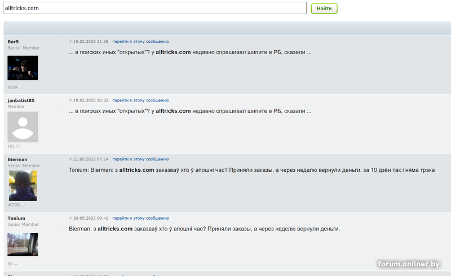This screenshot has width=451, height=276.
Task: Jump to Bierman's message from 21.05.2023
Action: (140, 159)
